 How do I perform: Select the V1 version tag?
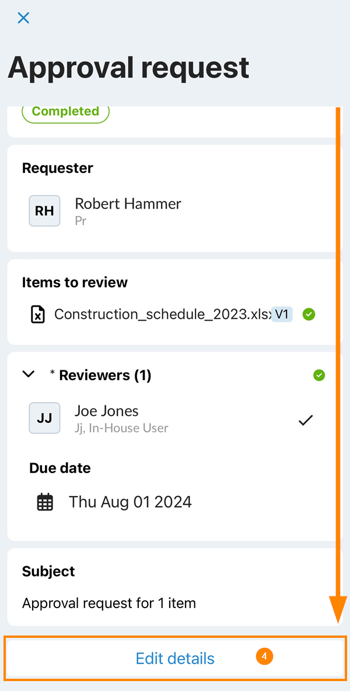click(x=282, y=314)
